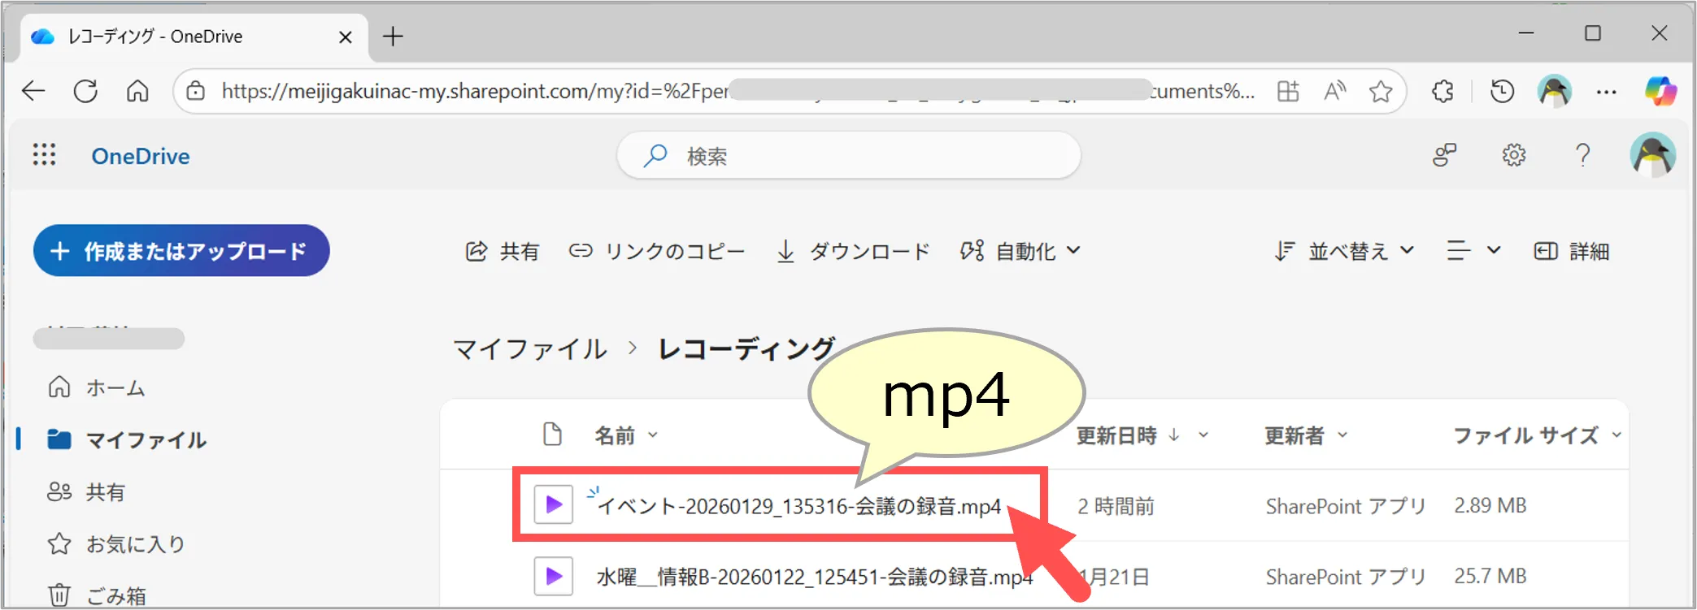Refresh the page using reload icon
Screen dimensions: 1697x610
click(85, 91)
